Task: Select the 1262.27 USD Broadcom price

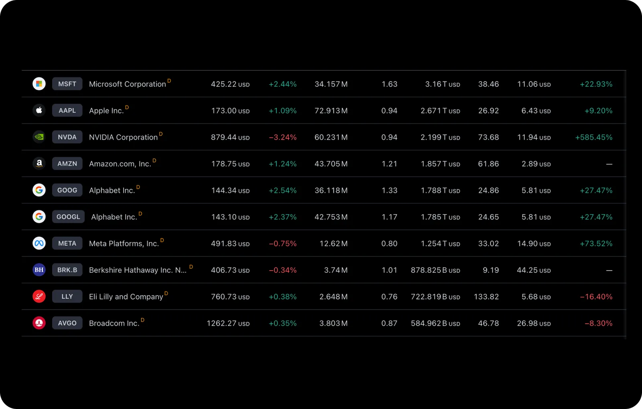Action: click(228, 323)
